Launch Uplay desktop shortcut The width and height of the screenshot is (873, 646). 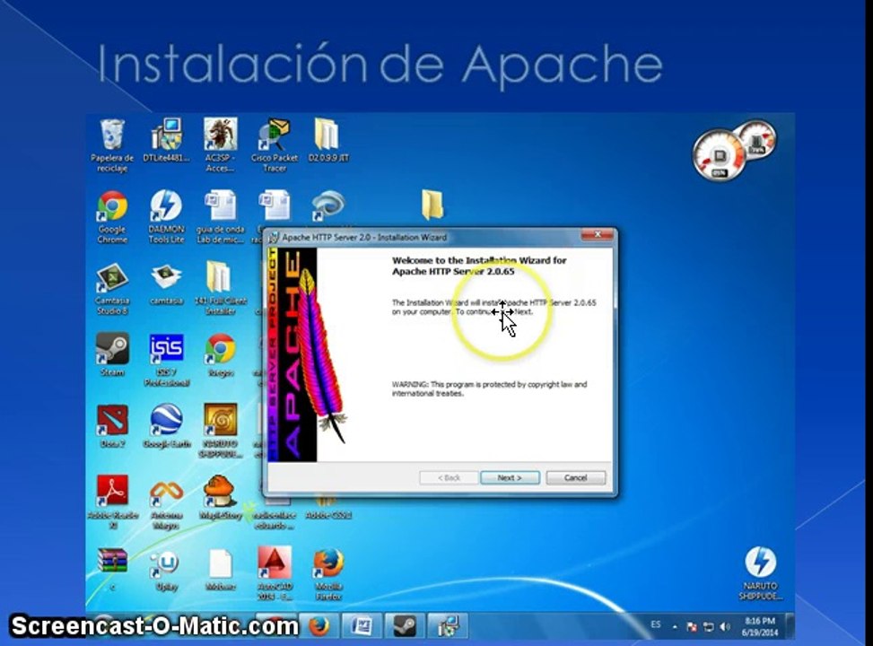pyautogui.click(x=166, y=570)
